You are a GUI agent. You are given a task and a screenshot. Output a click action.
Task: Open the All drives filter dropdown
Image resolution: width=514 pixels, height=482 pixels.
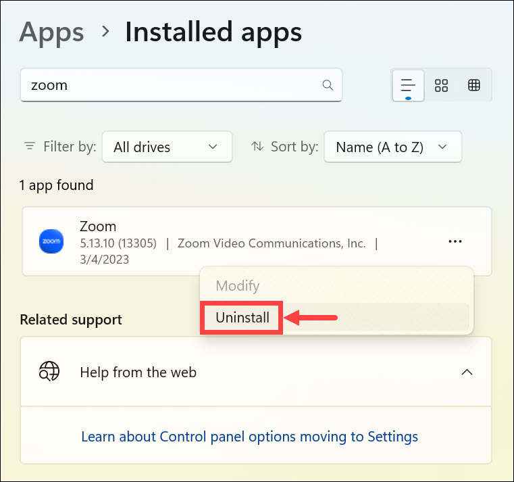click(166, 147)
